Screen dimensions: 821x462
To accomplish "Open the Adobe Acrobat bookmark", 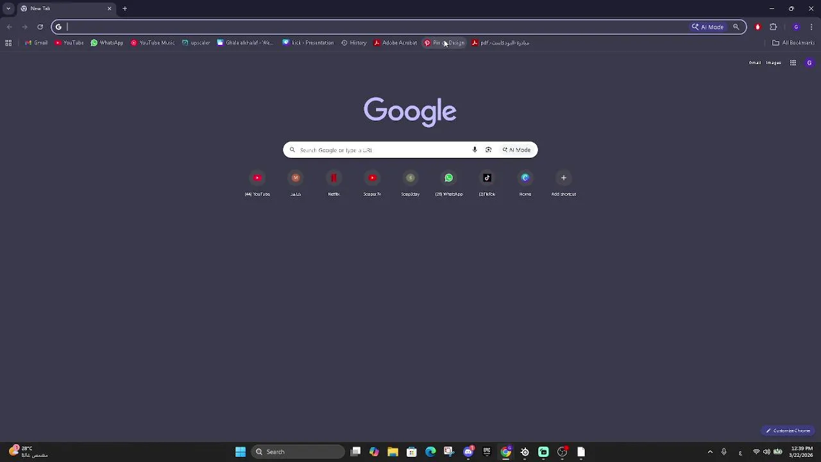I will point(396,43).
